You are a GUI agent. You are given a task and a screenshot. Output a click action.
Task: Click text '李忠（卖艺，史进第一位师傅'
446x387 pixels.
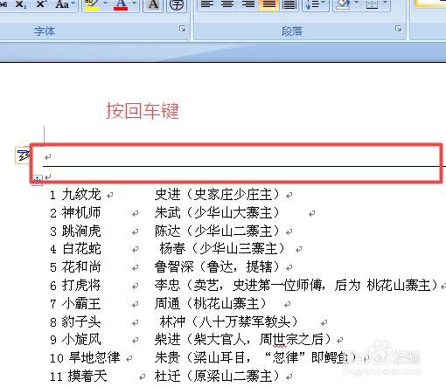point(238,286)
